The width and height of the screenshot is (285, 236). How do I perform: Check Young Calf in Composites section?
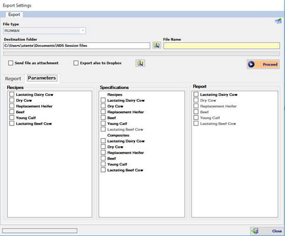point(103,164)
